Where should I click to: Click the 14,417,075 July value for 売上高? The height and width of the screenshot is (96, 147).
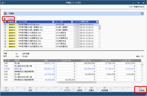(130, 63)
